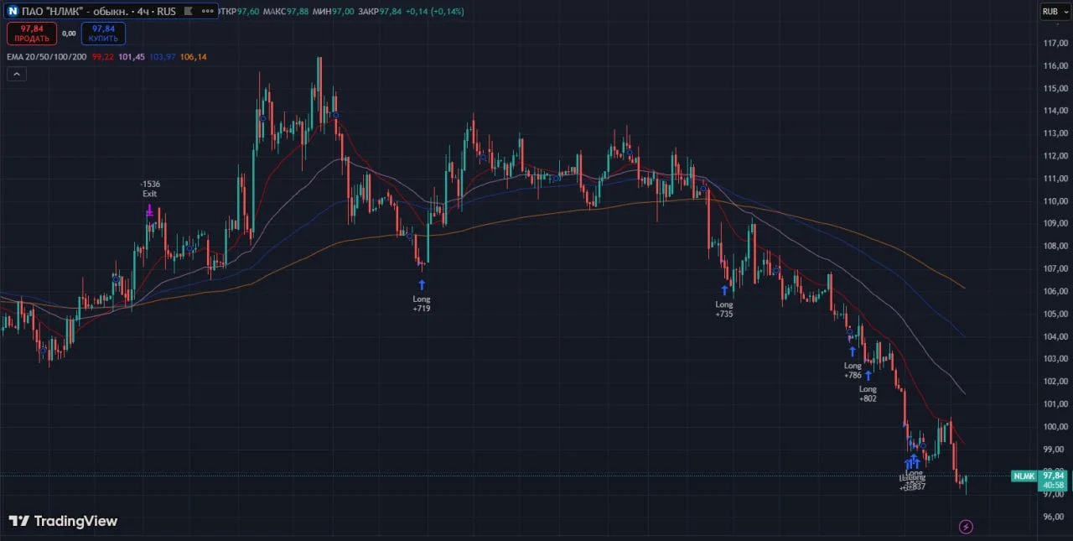
Task: Click the orange EMA value 106,14
Action: tap(194, 56)
